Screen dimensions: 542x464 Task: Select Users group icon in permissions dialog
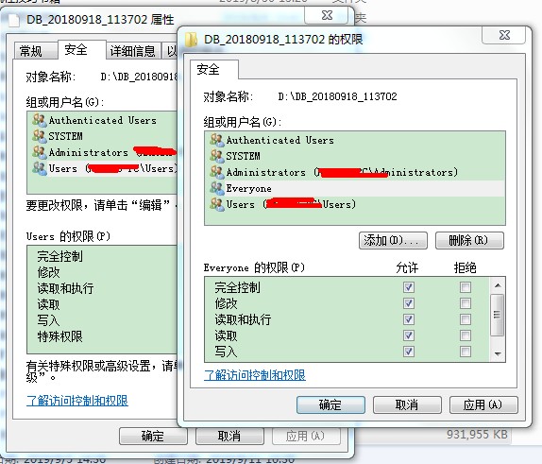[217, 204]
